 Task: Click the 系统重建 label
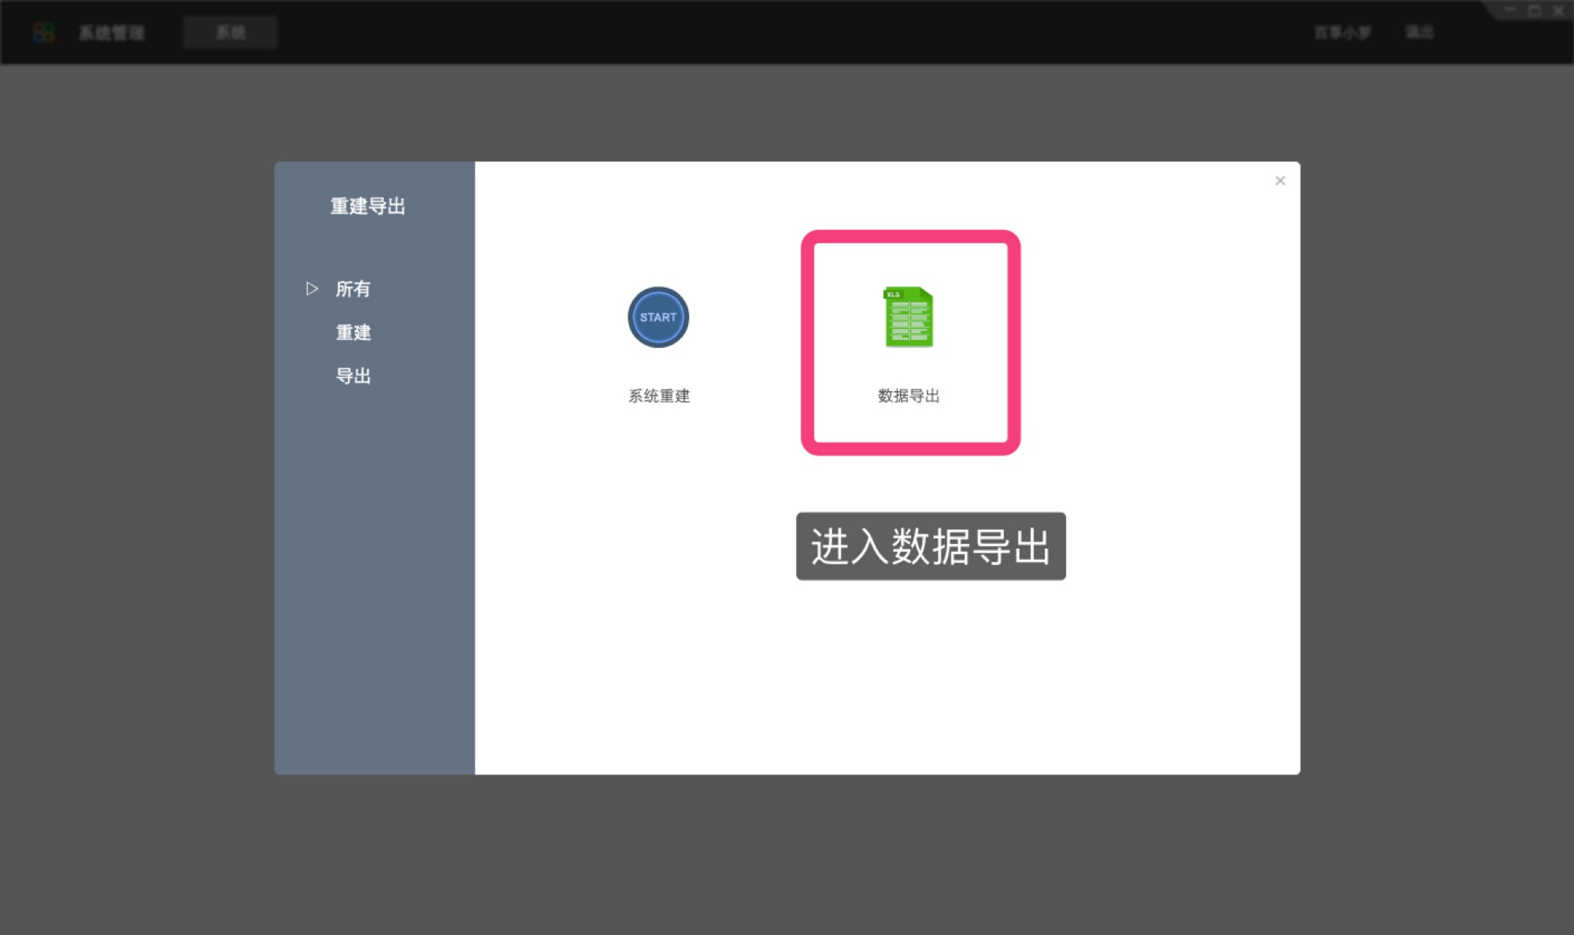pyautogui.click(x=659, y=396)
